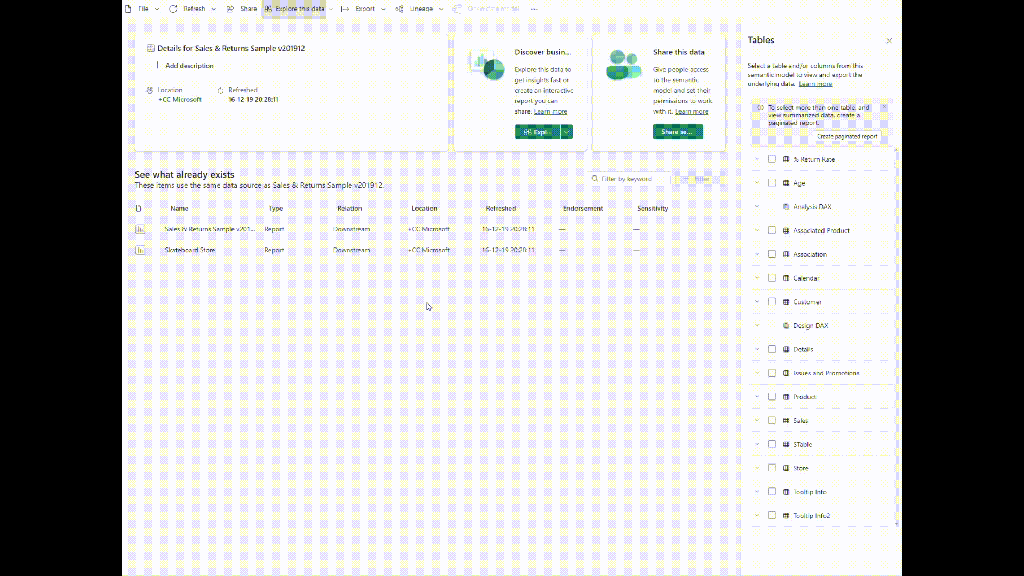This screenshot has width=1024, height=576.
Task: Click the Share icon in toolbar
Action: pyautogui.click(x=230, y=9)
